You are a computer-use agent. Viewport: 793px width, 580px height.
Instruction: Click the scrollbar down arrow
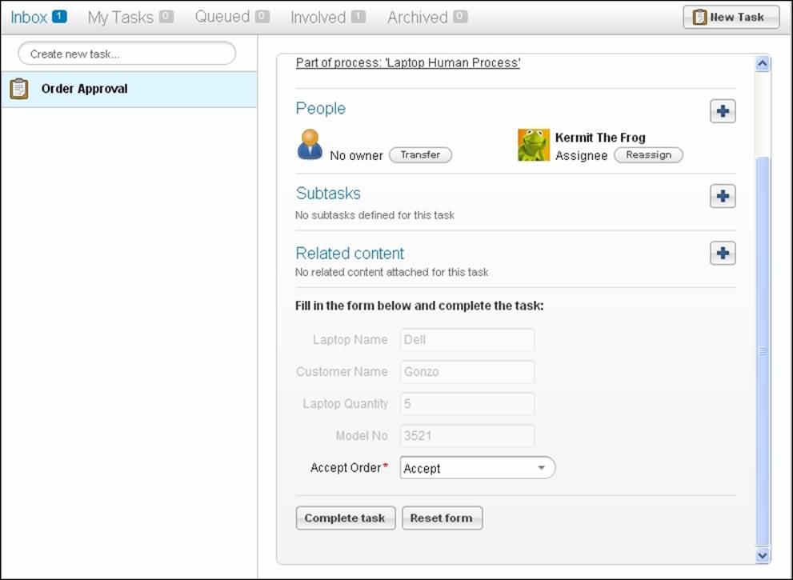click(763, 554)
